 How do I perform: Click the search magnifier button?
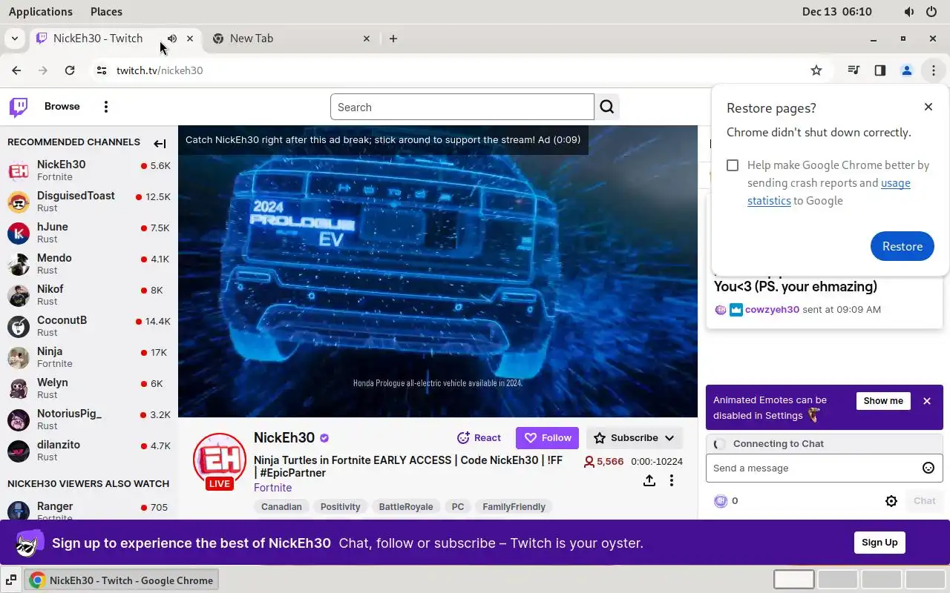click(607, 107)
